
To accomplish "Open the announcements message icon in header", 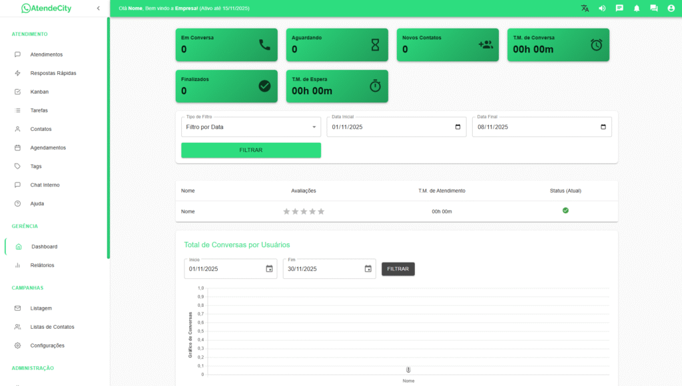I will click(x=619, y=9).
